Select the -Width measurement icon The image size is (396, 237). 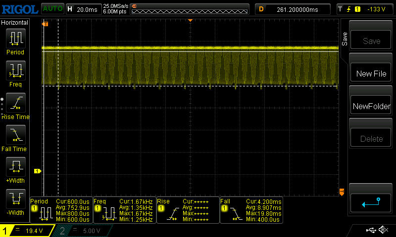pos(15,199)
